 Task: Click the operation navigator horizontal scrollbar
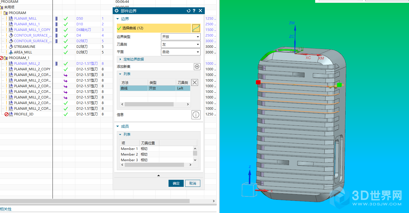[x=95, y=201]
